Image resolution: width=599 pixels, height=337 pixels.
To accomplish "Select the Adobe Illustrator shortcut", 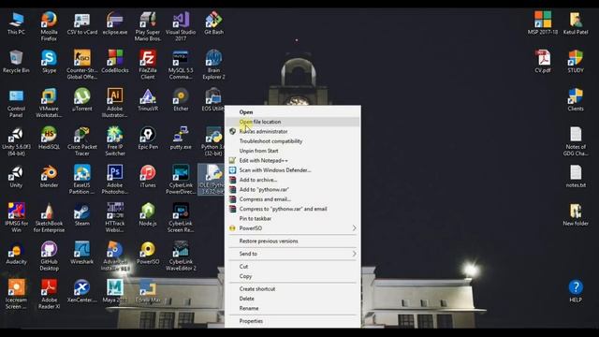I will click(x=114, y=102).
